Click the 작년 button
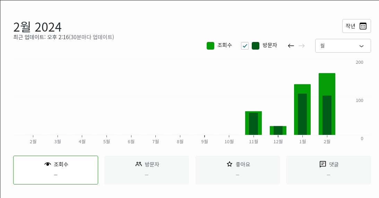This screenshot has height=198, width=379. pos(351,26)
